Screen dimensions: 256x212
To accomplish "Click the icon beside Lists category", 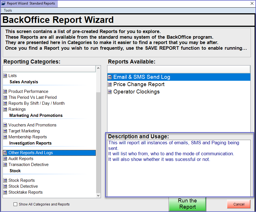I will (x=5, y=76).
